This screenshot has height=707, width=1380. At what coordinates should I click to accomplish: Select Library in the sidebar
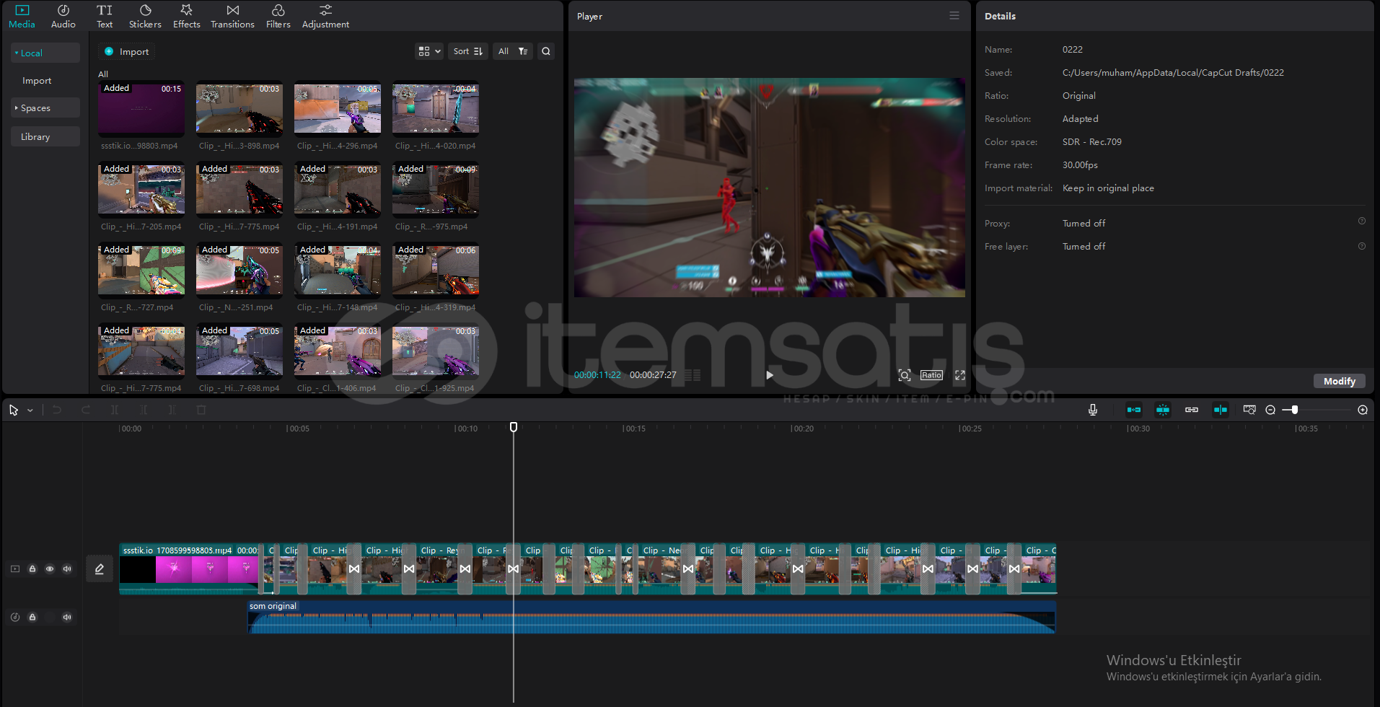point(45,136)
